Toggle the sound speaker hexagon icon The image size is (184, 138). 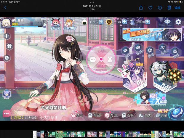click(x=7, y=36)
